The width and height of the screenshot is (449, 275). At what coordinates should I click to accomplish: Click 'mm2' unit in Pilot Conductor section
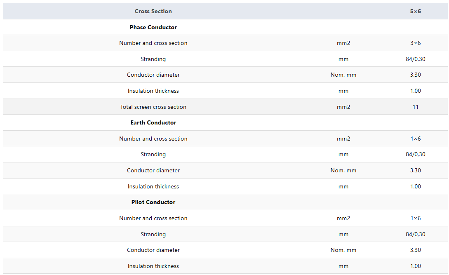pos(343,218)
